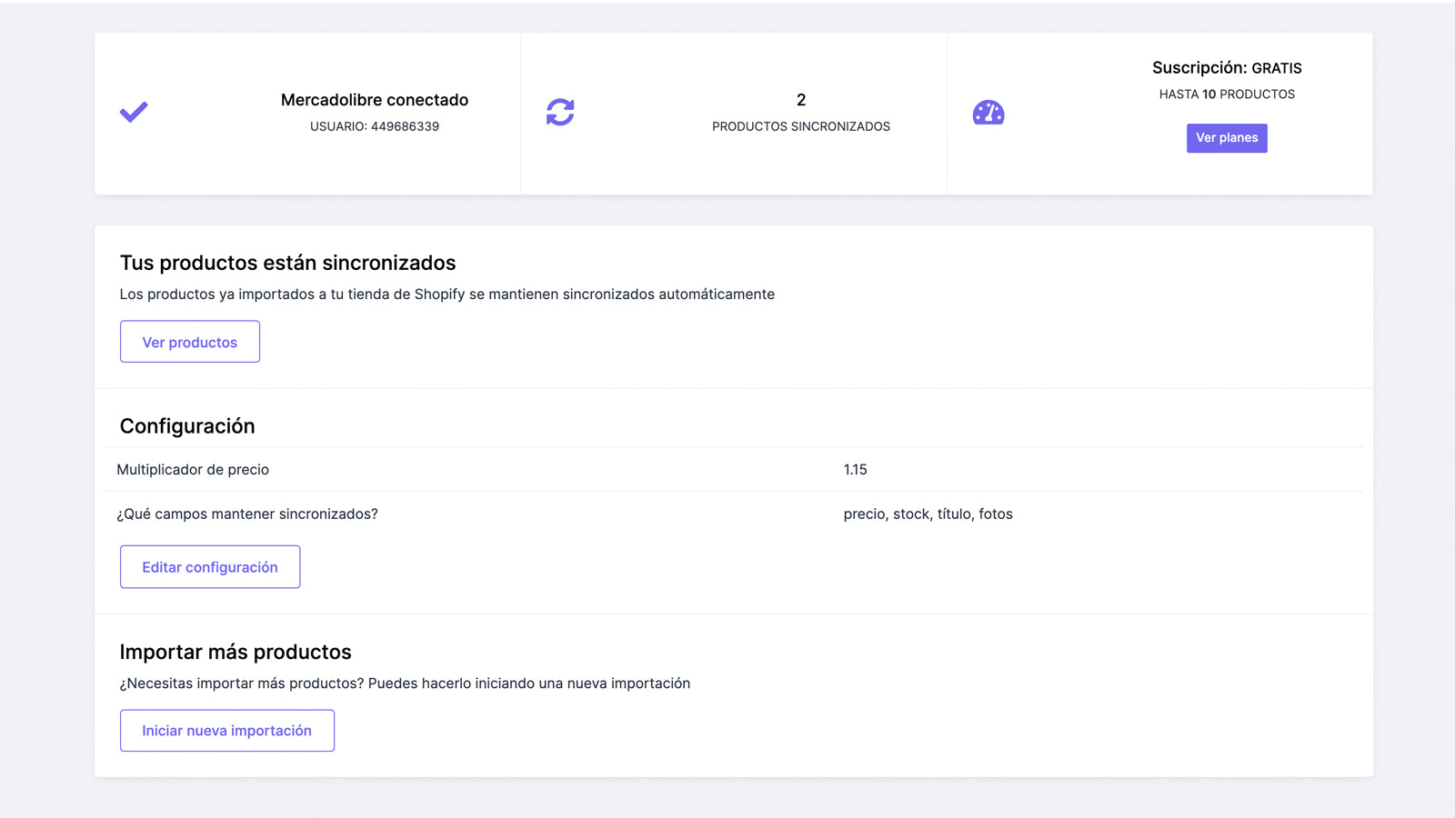Click the Los productos ya importados description
Viewport: 1455px width, 818px height.
(x=447, y=294)
